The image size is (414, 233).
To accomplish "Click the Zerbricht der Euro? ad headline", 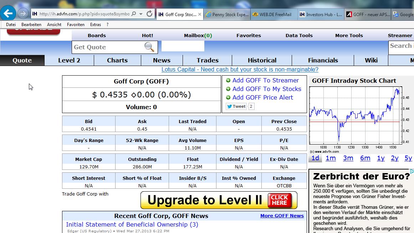I will [x=361, y=176].
